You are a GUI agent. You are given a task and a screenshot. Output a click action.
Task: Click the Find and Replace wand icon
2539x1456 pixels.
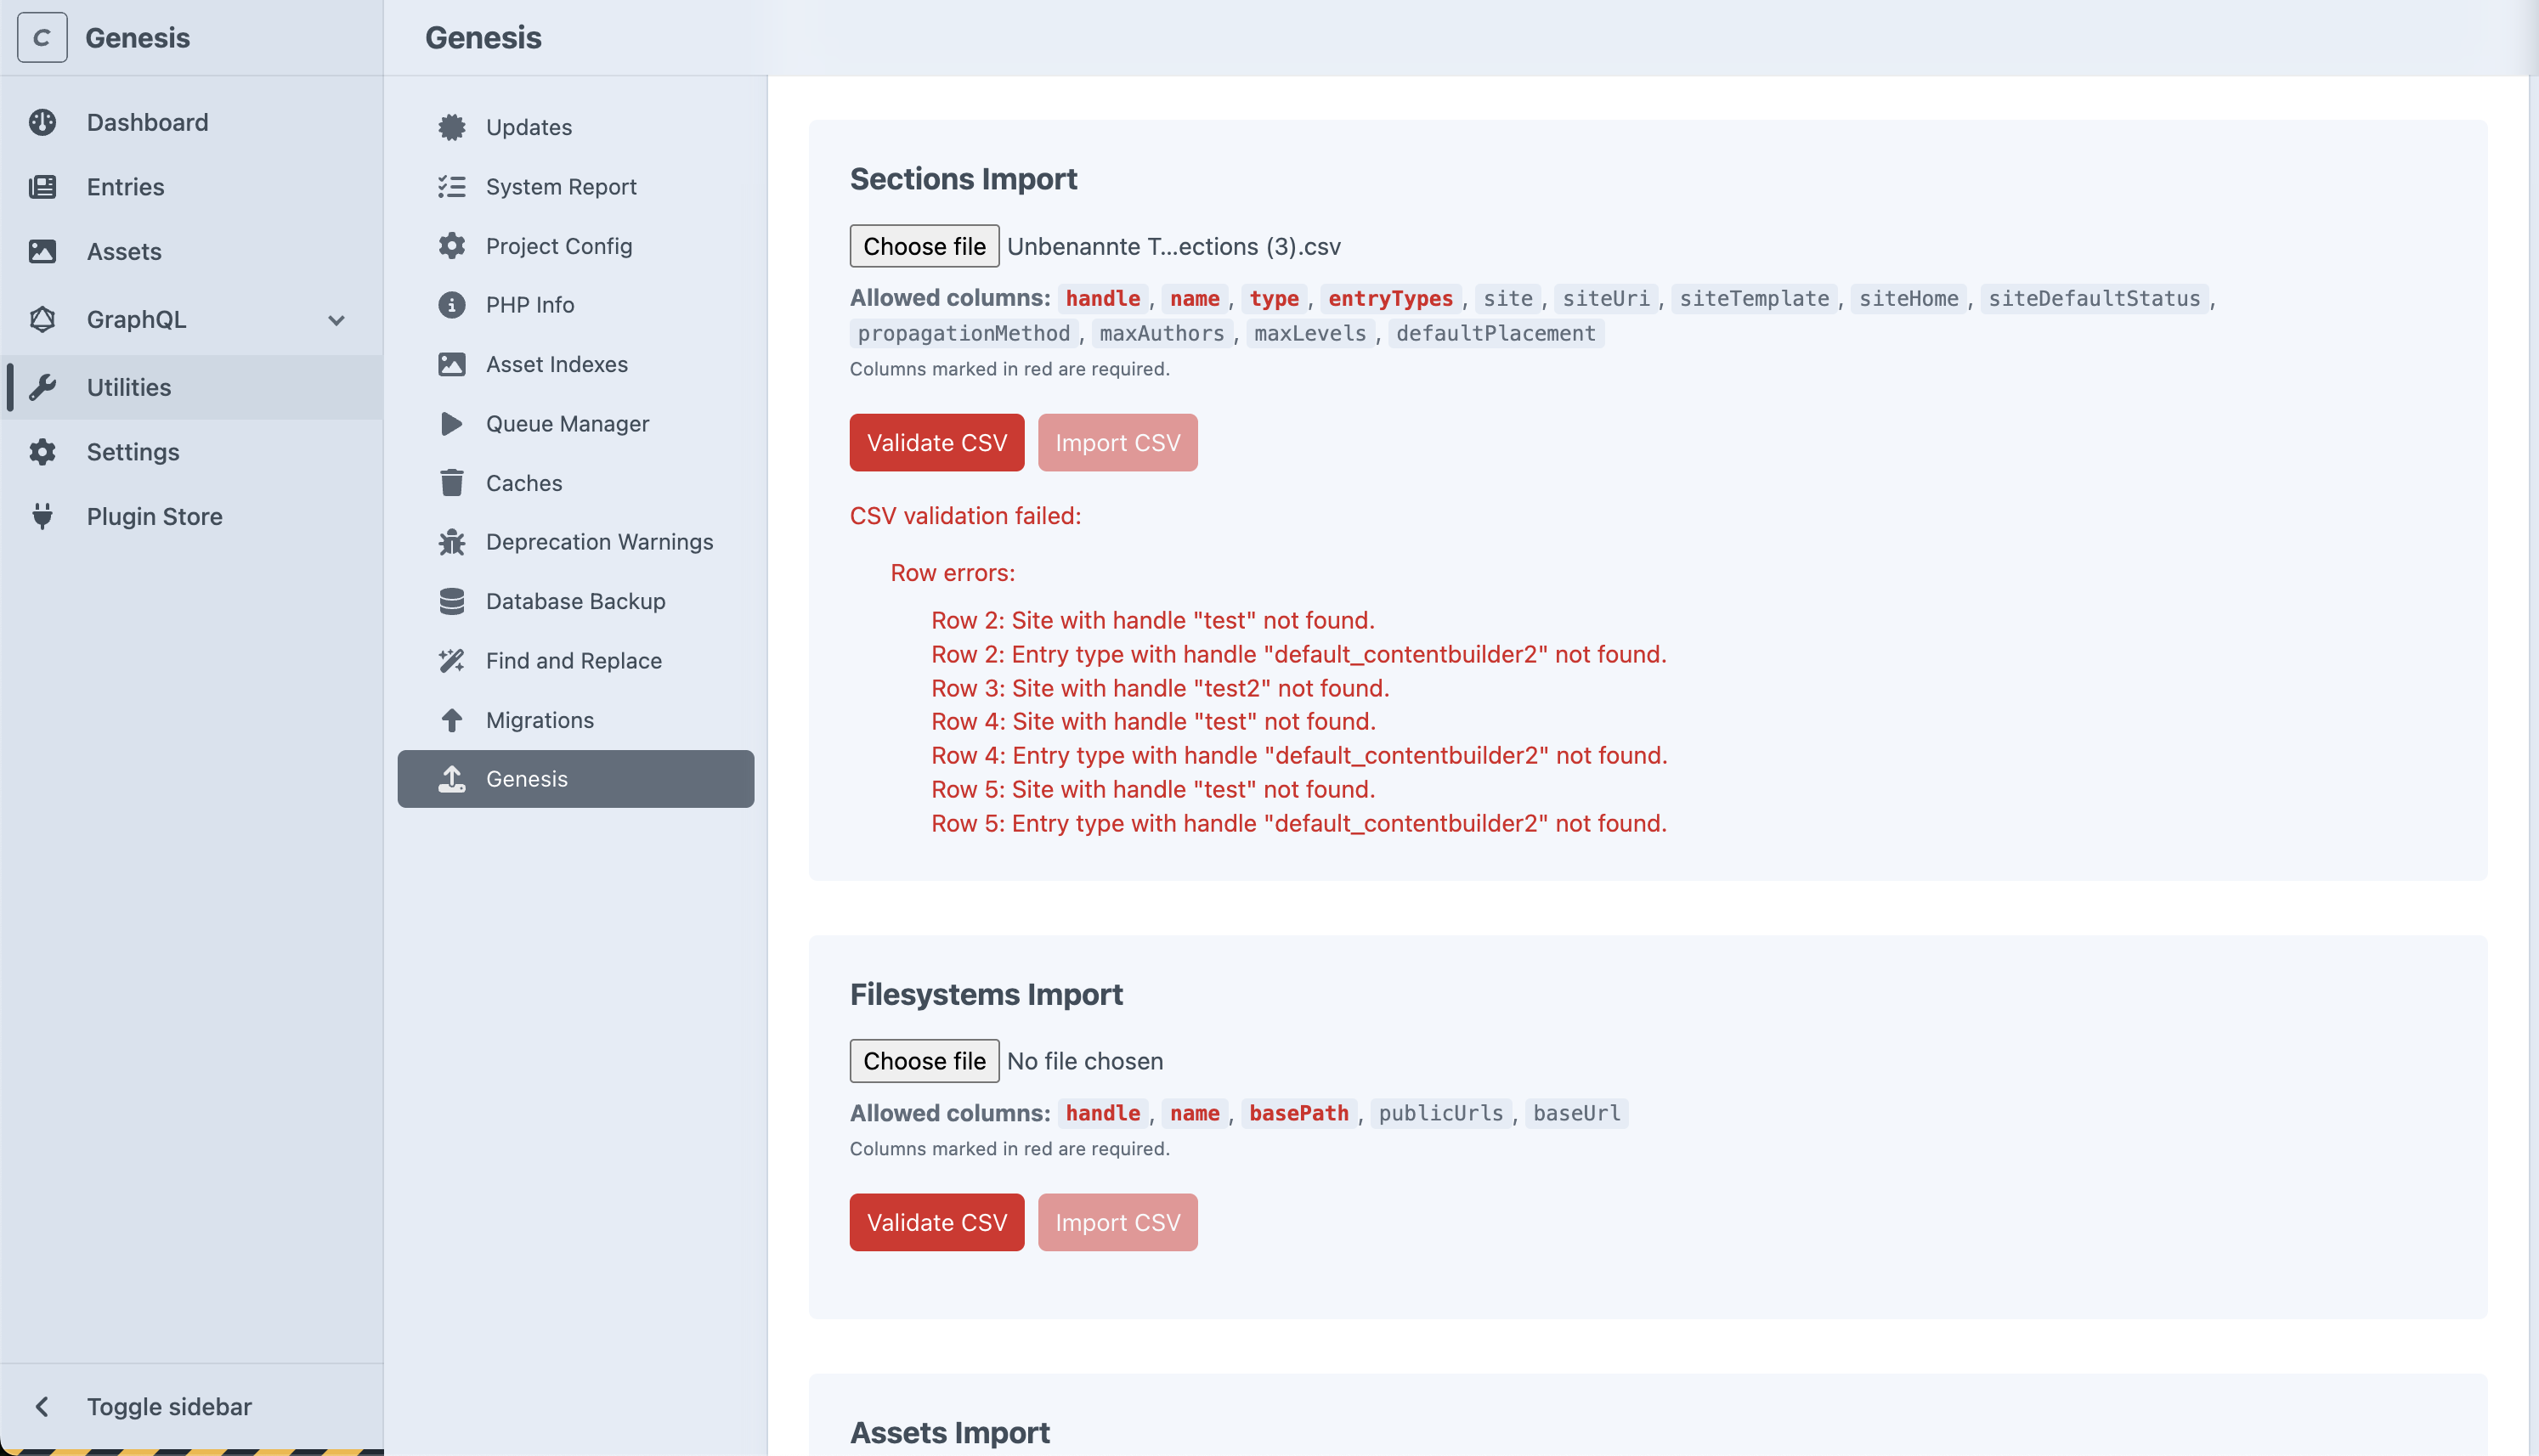452,661
